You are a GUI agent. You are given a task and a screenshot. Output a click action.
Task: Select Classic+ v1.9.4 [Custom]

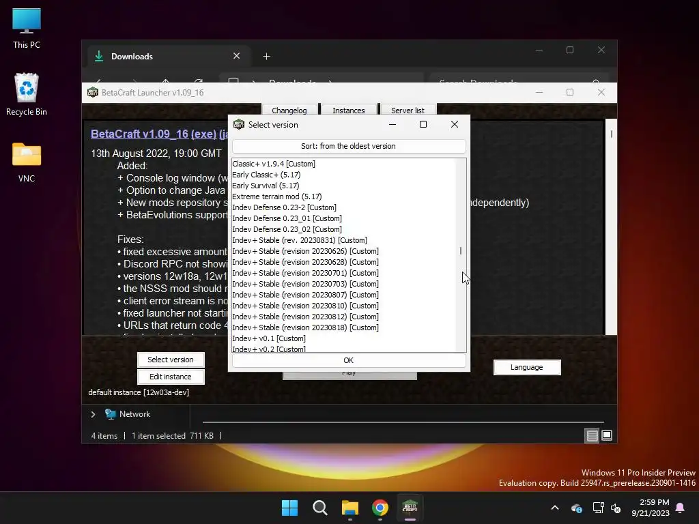[274, 164]
